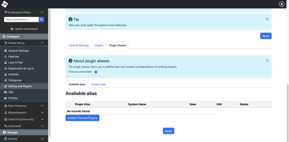Viewport: 289px width, 142px height.
Task: Click the Preference Filters funnel icon
Action: click(6, 12)
